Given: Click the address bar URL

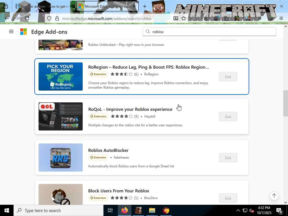Looking at the screenshot, I should (107, 19).
